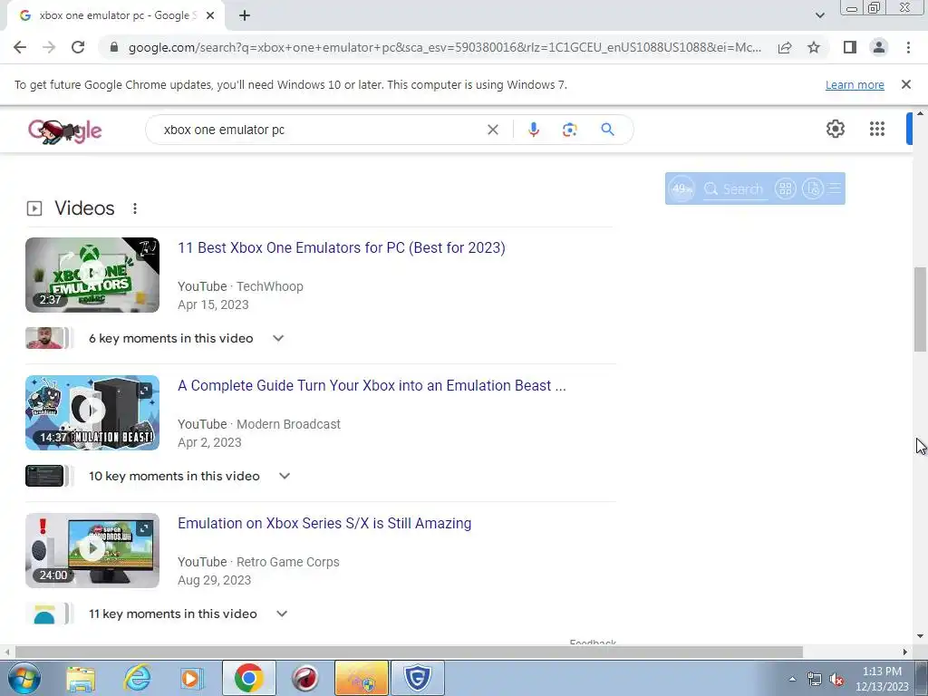Click the address bar URL

[x=444, y=47]
